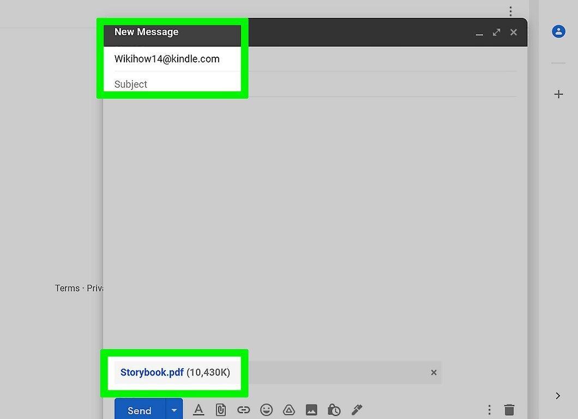This screenshot has height=419, width=578.
Task: Insert link using chain icon
Action: pyautogui.click(x=243, y=409)
